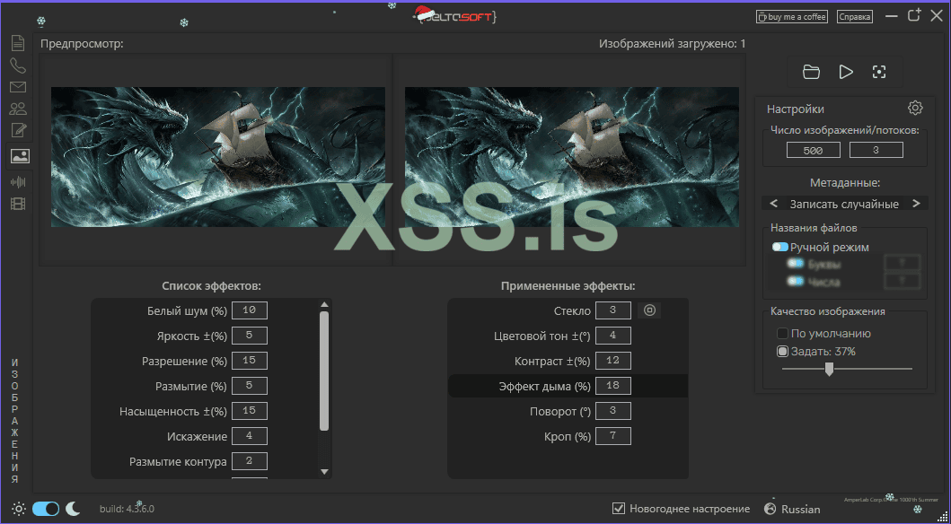Enable the По умолчанию quality checkbox

(782, 334)
